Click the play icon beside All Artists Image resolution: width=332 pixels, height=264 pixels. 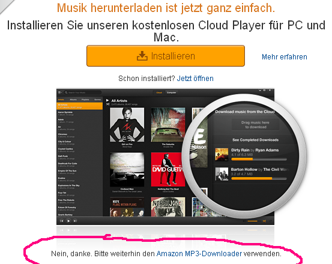[107, 100]
